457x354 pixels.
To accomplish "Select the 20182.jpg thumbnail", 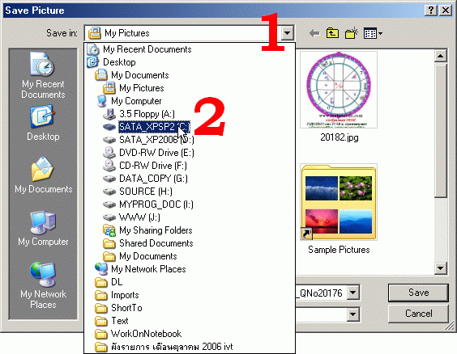I will click(339, 96).
